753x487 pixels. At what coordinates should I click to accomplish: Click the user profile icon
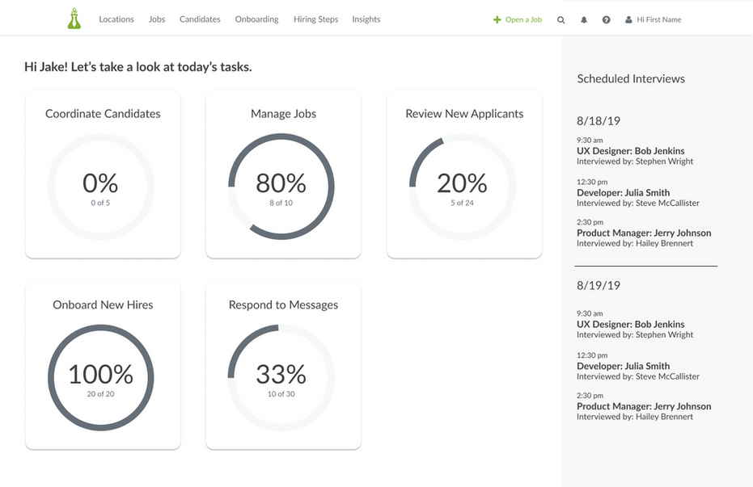click(x=628, y=19)
